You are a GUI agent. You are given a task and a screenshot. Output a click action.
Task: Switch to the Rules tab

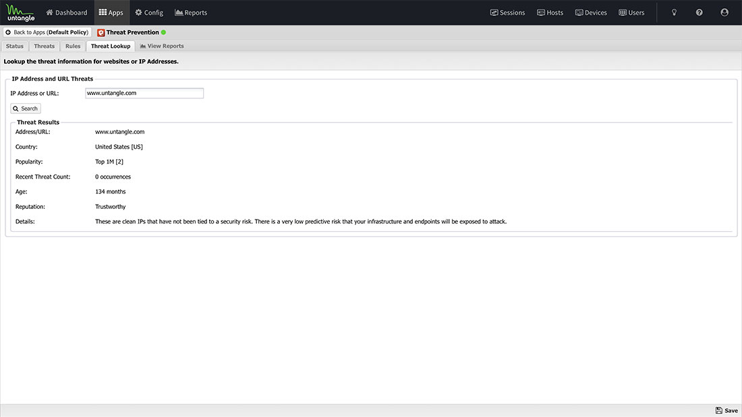coord(73,46)
